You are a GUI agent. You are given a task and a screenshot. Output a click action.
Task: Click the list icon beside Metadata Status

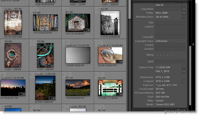[x=183, y=17]
